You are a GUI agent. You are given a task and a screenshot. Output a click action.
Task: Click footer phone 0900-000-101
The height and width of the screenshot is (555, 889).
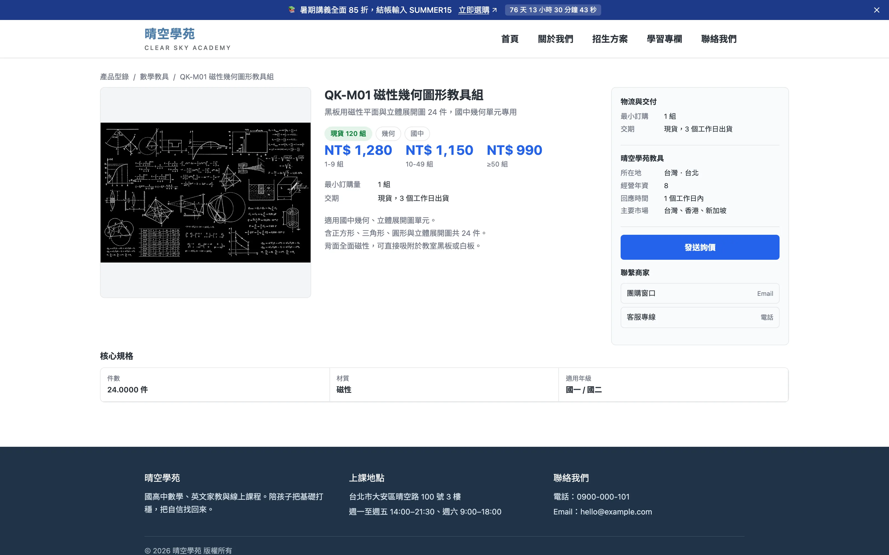coord(603,497)
